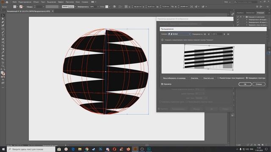Click the Home icon in the top bar
The image size is (271, 152).
tap(7, 2)
